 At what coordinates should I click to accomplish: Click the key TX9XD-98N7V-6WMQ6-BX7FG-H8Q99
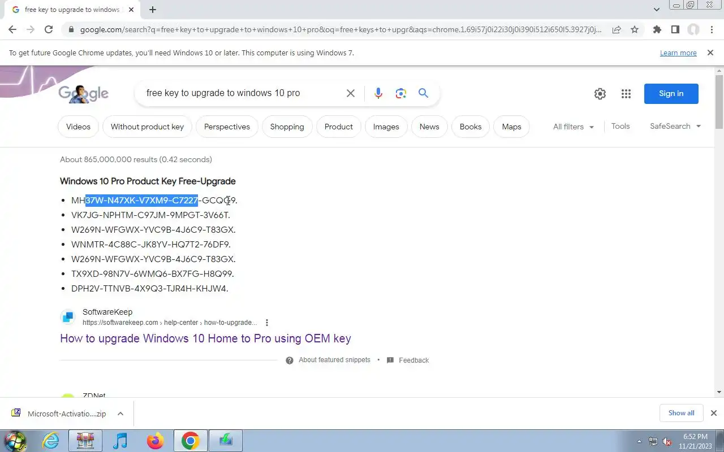click(152, 274)
